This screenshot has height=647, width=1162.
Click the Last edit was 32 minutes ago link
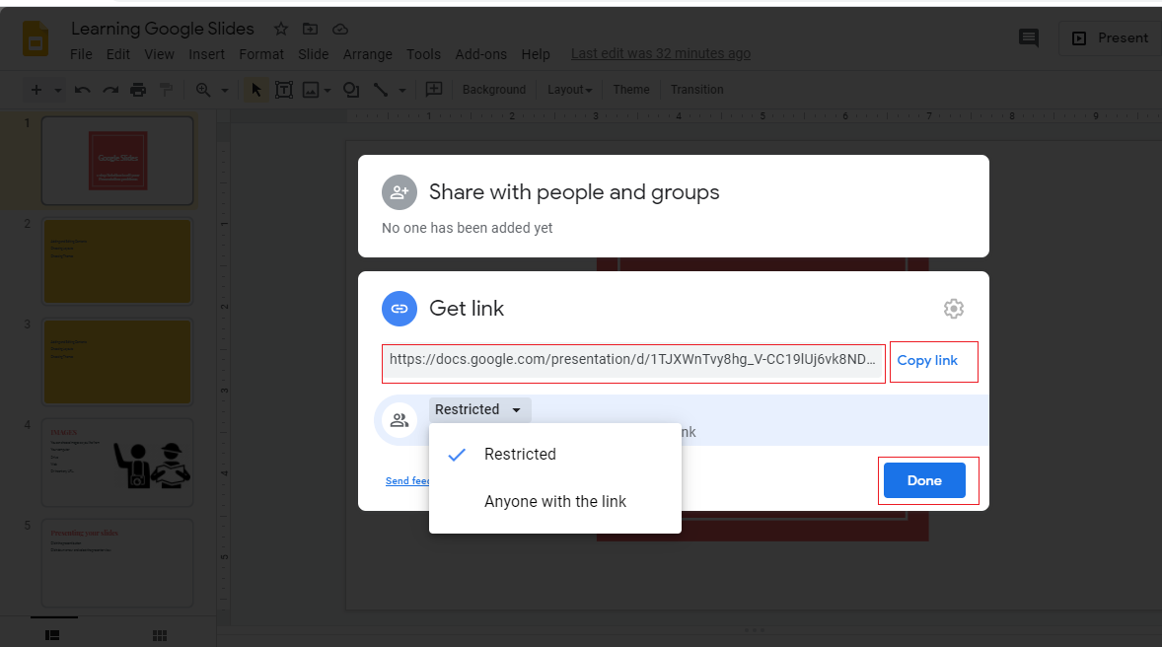pyautogui.click(x=660, y=53)
